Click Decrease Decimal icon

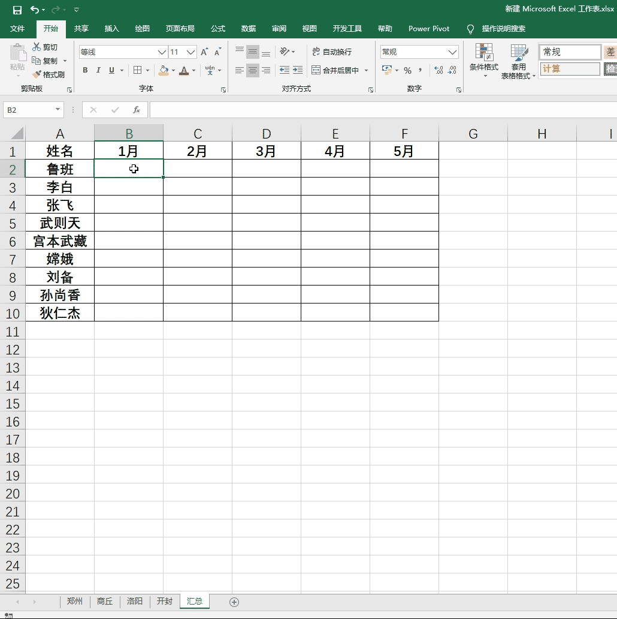452,70
